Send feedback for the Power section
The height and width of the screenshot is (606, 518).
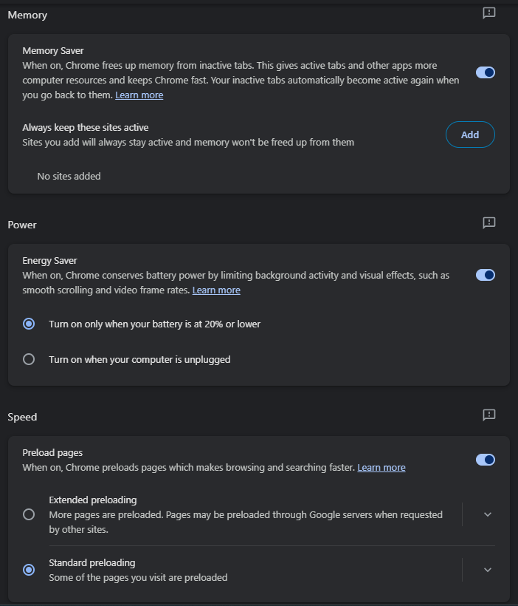[489, 223]
